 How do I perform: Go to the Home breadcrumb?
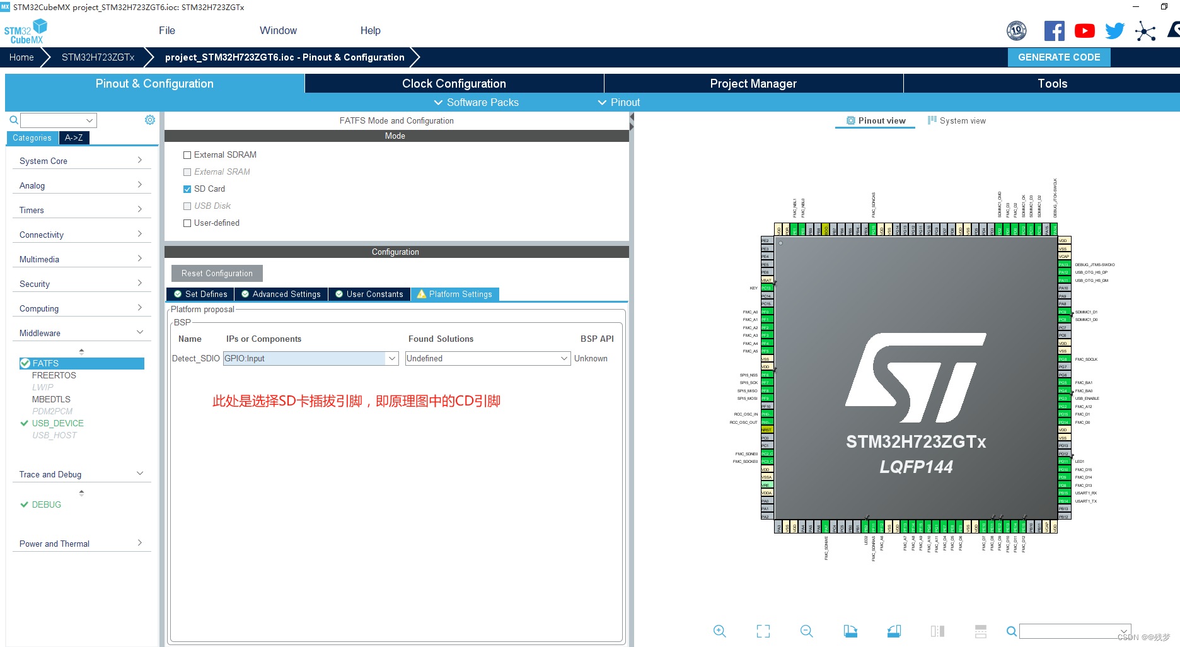point(21,57)
